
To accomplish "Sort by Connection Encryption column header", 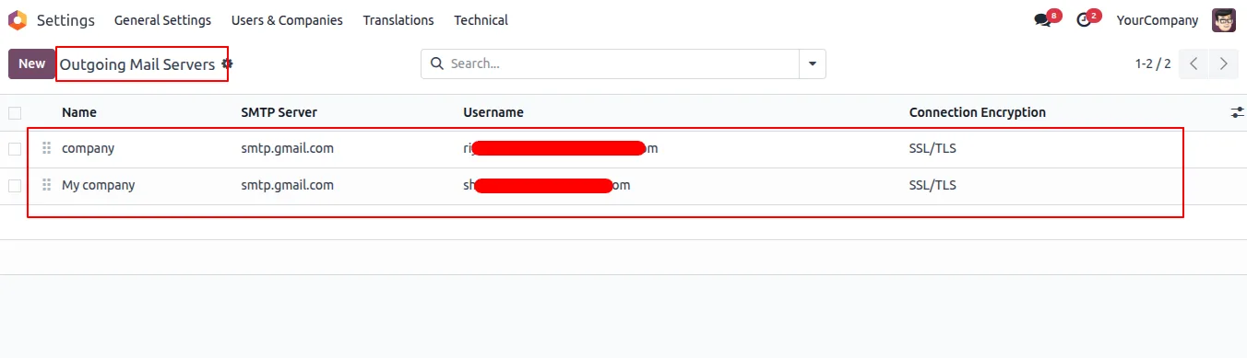I will tap(978, 112).
